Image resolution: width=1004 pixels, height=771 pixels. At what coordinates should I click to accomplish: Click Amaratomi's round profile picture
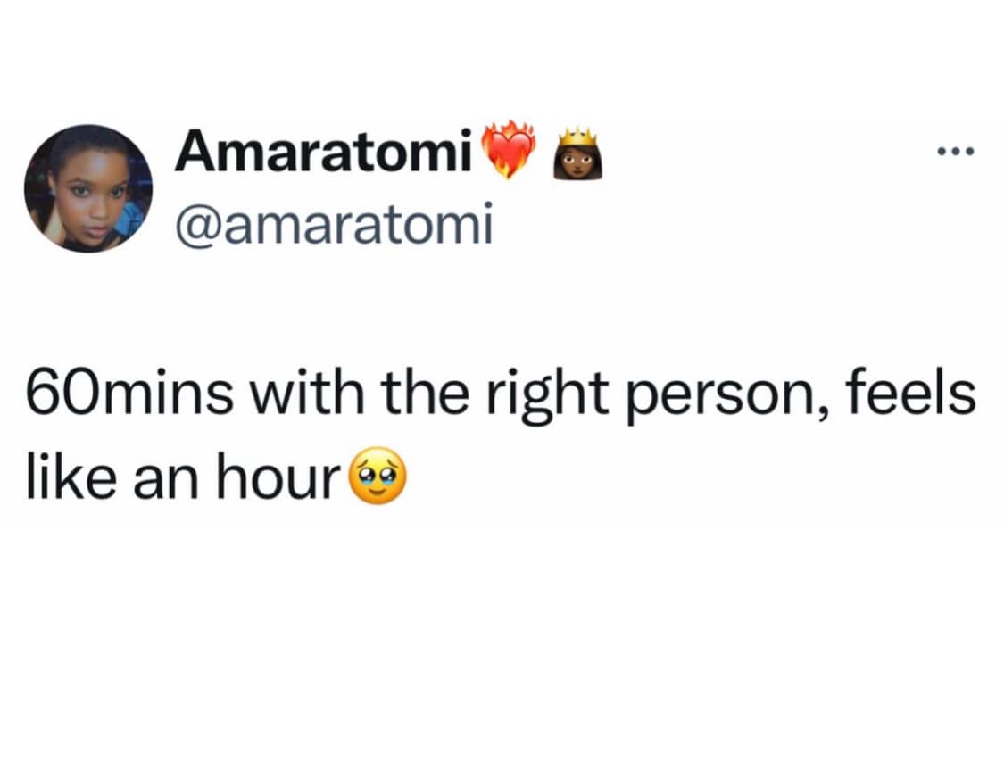pyautogui.click(x=88, y=188)
